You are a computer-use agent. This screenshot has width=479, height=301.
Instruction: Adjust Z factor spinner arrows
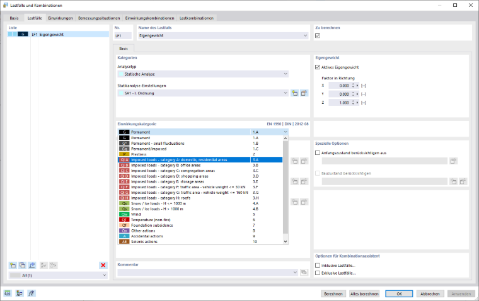(x=353, y=103)
